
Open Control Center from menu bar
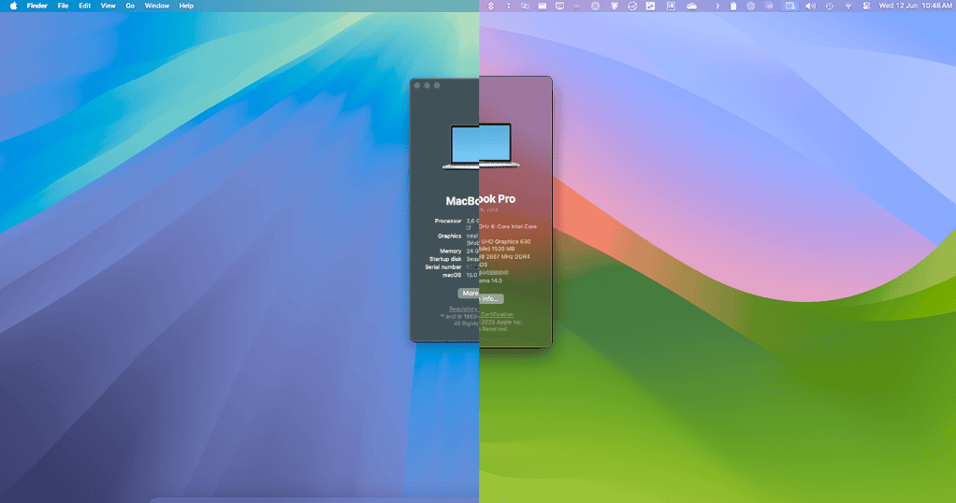pos(866,6)
